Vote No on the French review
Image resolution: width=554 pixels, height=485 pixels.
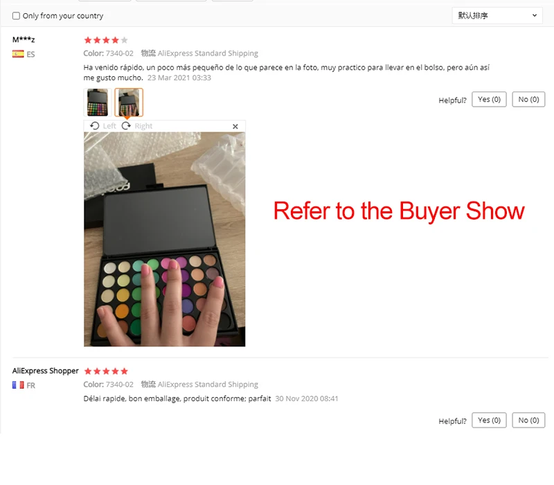[528, 421]
